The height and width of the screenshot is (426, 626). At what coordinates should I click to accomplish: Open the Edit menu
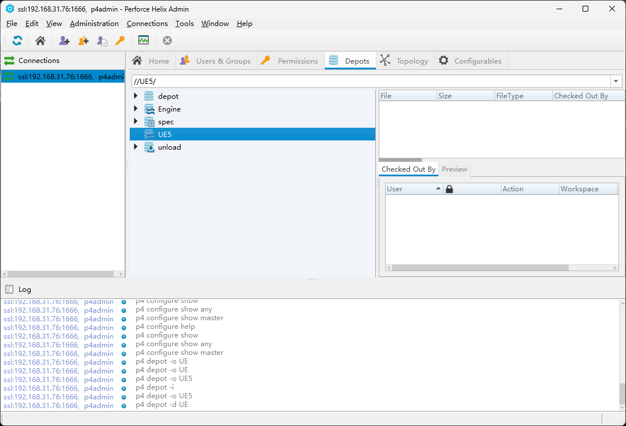pyautogui.click(x=31, y=24)
